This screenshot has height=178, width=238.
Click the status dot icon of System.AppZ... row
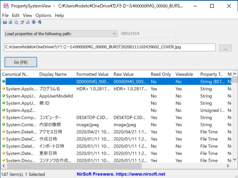pyautogui.click(x=4, y=110)
